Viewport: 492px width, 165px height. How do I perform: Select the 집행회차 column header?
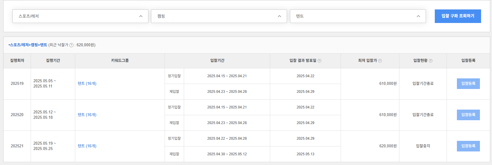[x=17, y=61]
